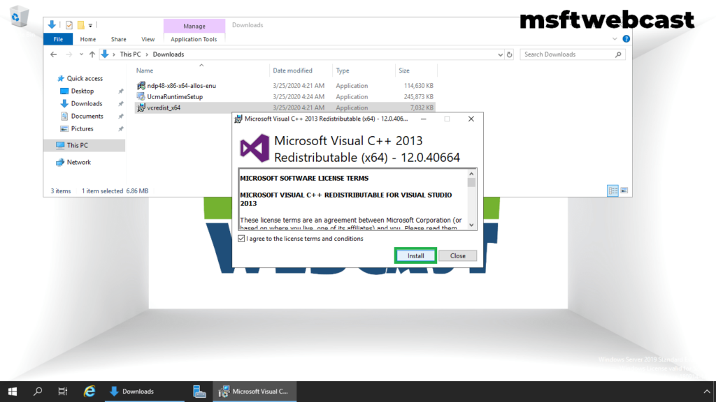This screenshot has width=716, height=402.
Task: Click New folder quick access toolbar icon
Action: [81, 25]
